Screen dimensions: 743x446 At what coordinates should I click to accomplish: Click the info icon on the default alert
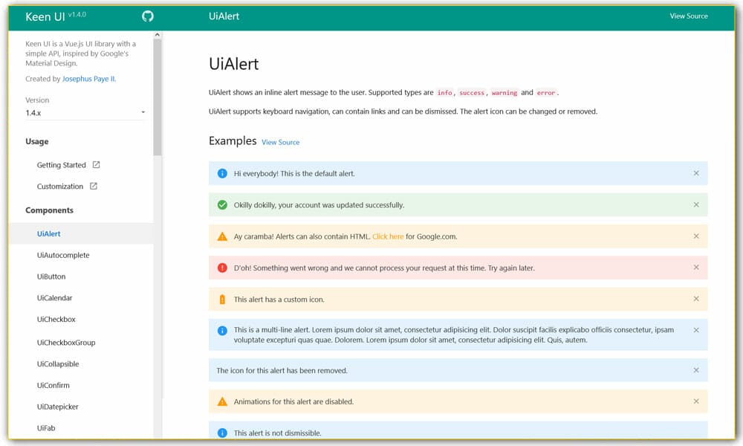coord(221,172)
